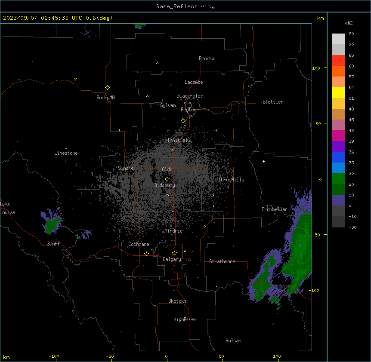Pick the bright orange 57–60 dBZ swatch
The image size is (371, 362).
click(338, 71)
